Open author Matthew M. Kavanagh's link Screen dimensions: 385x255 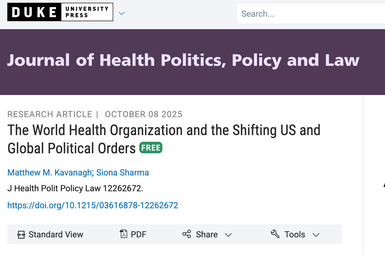[50, 173]
